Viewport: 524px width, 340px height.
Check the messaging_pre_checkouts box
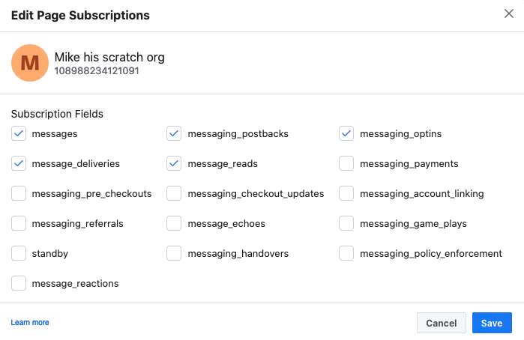coord(19,193)
